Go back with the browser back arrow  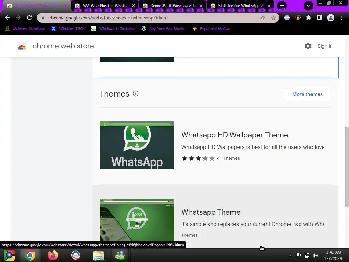[x=7, y=18]
